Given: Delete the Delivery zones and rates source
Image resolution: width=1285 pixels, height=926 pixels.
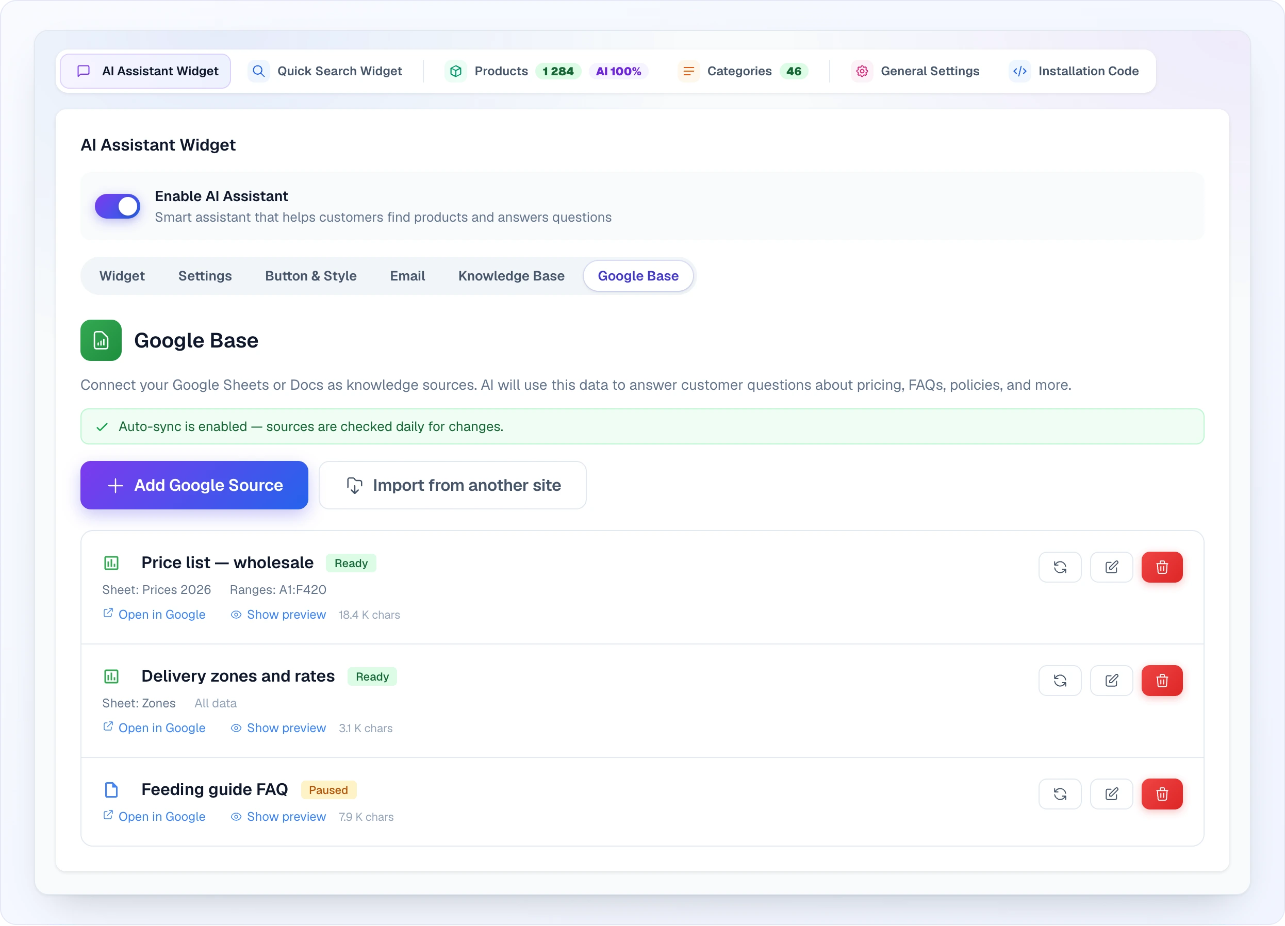Looking at the screenshot, I should pos(1162,681).
